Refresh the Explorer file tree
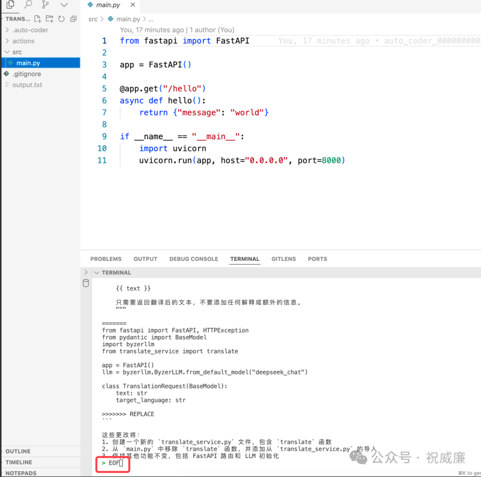Screen dimensions: 481x477 click(61, 19)
